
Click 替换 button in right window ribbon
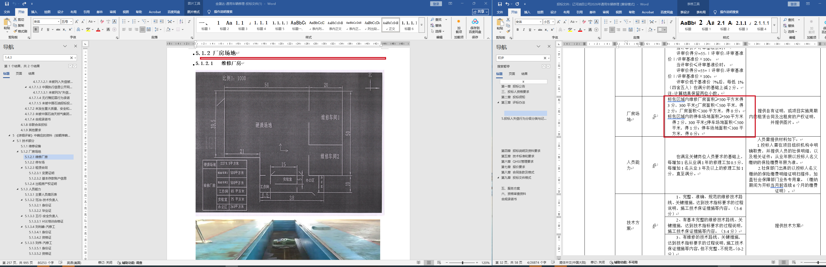pyautogui.click(x=789, y=26)
